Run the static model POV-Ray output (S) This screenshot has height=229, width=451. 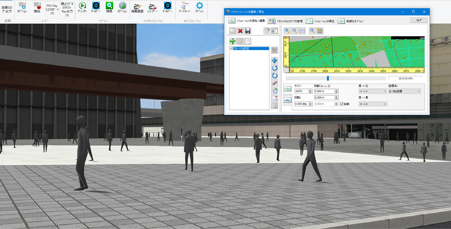coord(67,9)
